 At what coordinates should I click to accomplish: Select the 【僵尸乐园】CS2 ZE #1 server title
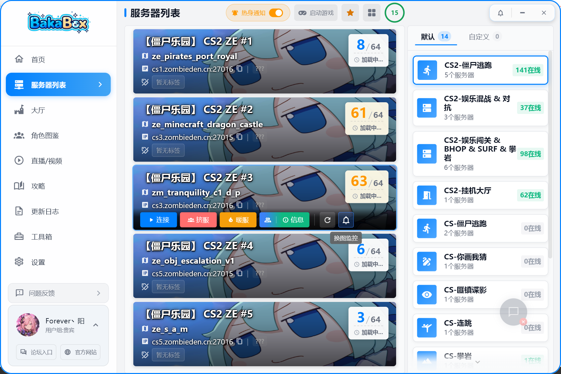click(197, 41)
